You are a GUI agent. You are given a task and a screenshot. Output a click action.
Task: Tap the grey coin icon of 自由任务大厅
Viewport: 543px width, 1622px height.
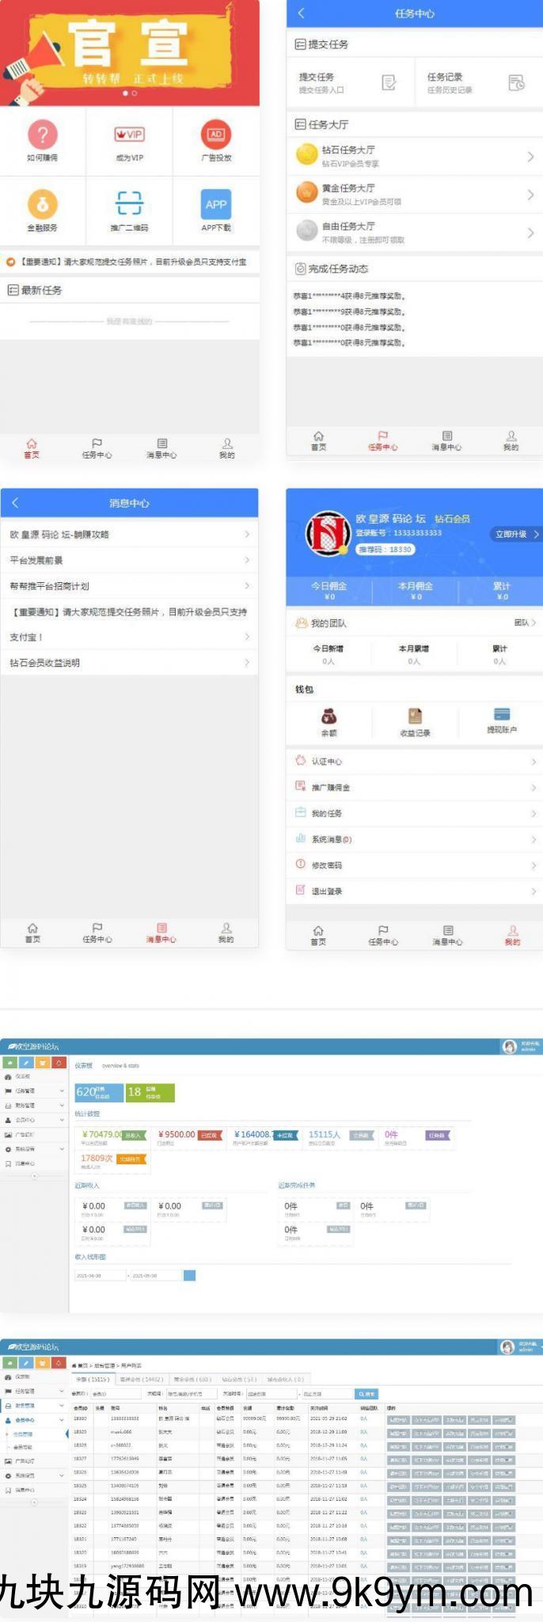(306, 230)
